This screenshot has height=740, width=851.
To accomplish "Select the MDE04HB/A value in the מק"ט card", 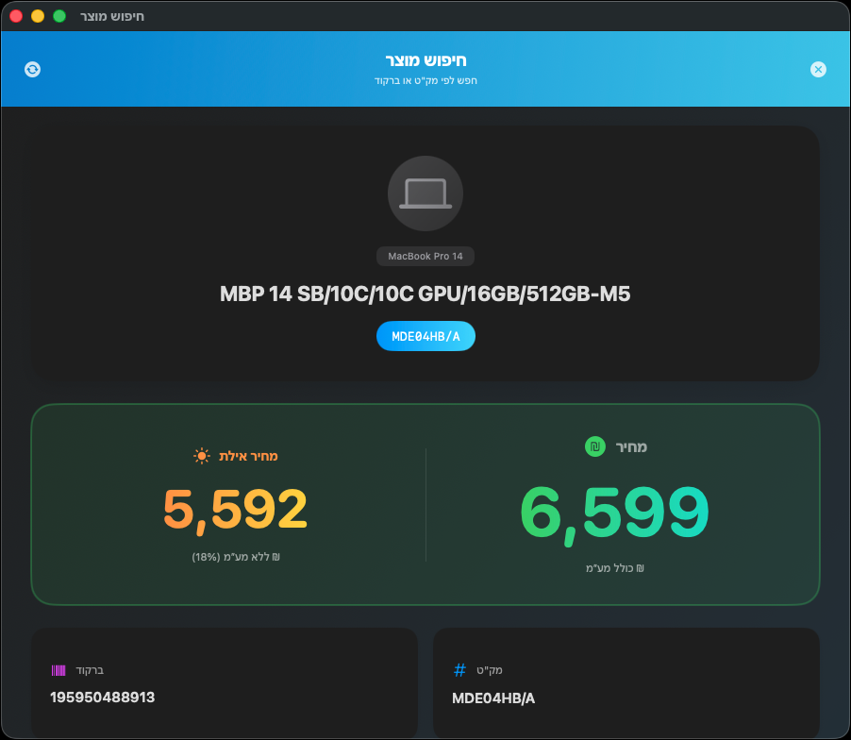I will coord(493,698).
